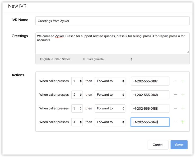The height and width of the screenshot is (157, 195).
Task: Remove the action row for key 3
Action: coord(175,109)
